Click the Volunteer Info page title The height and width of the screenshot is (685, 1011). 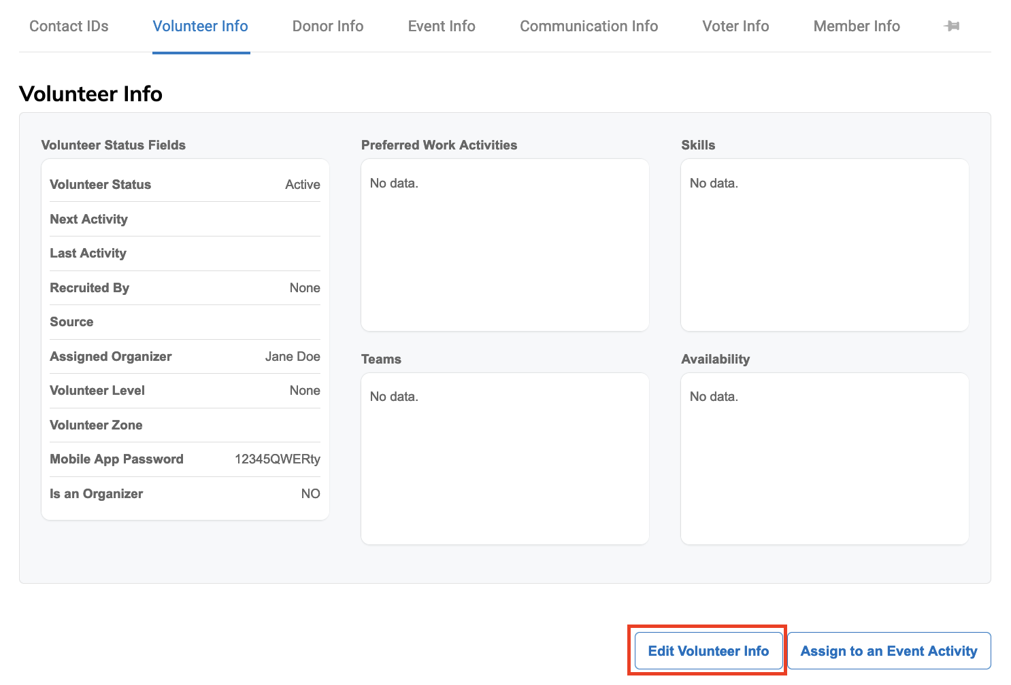coord(91,94)
